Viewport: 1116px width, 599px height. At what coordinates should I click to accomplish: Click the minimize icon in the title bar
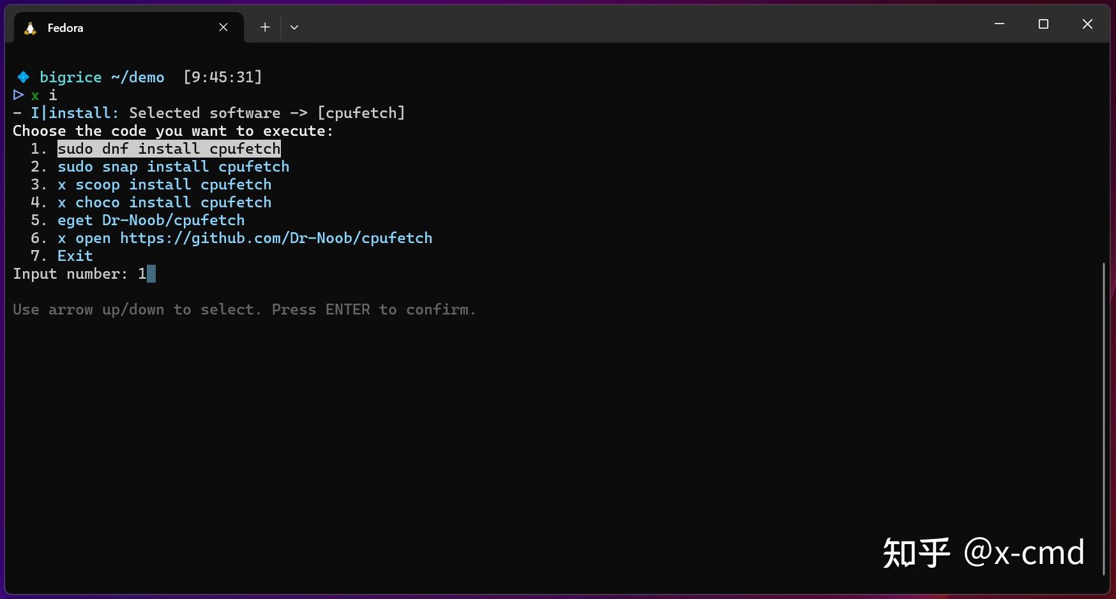coord(999,24)
